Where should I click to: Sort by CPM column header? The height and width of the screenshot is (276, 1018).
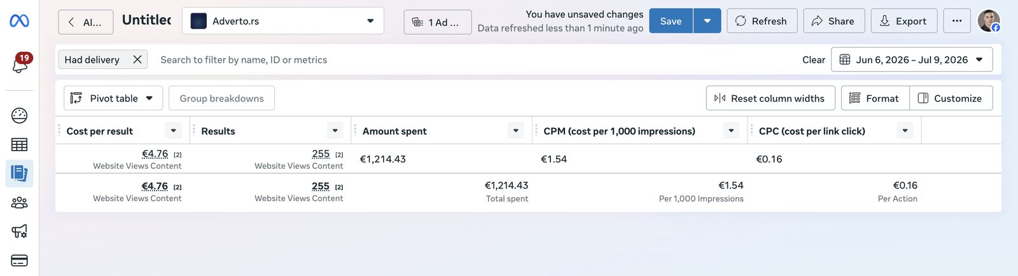point(619,131)
